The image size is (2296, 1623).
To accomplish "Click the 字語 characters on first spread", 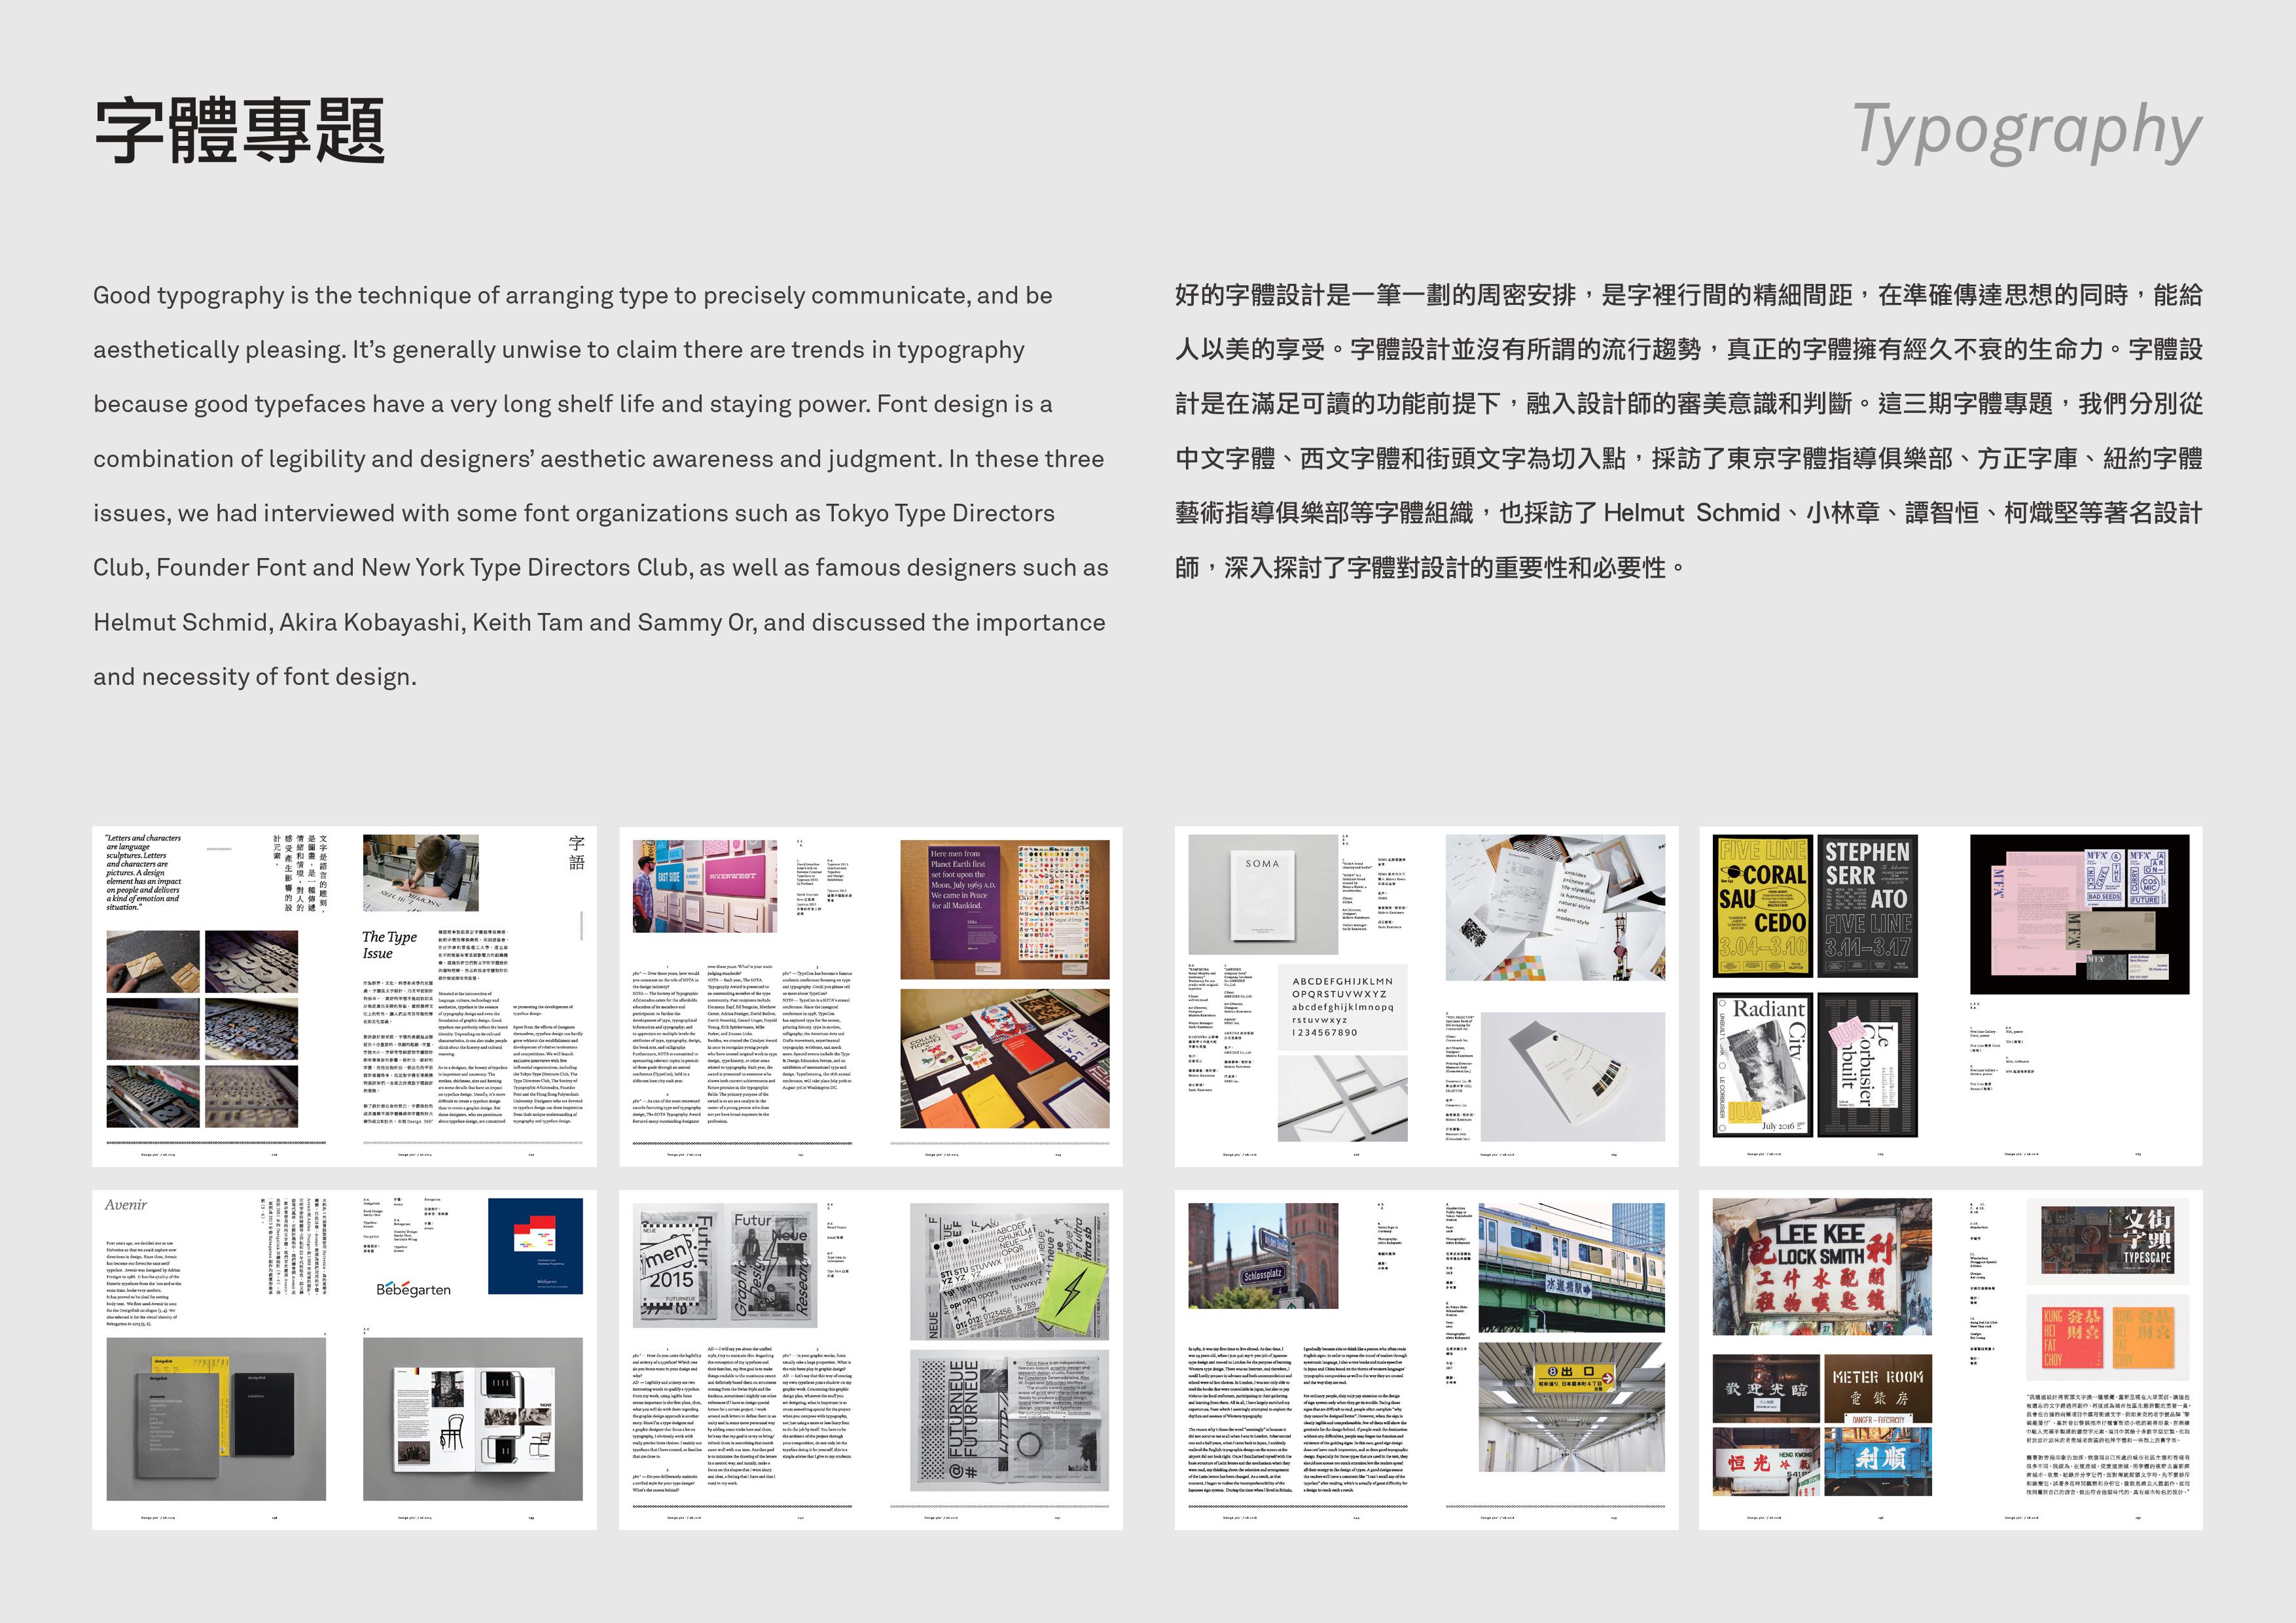I will tap(577, 852).
